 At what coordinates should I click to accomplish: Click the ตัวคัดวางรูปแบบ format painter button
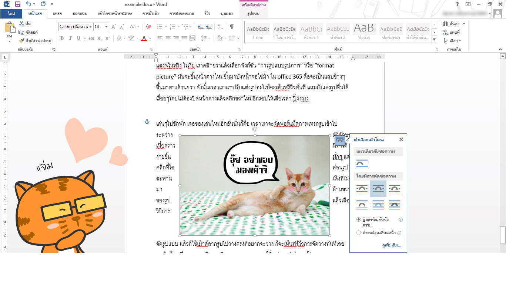[36, 41]
